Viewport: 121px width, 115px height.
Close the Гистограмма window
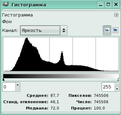click(x=116, y=4)
